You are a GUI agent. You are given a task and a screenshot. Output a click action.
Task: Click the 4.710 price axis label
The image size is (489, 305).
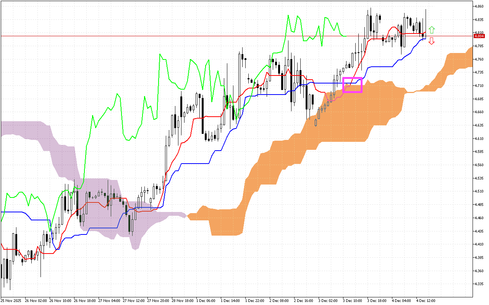(479, 86)
